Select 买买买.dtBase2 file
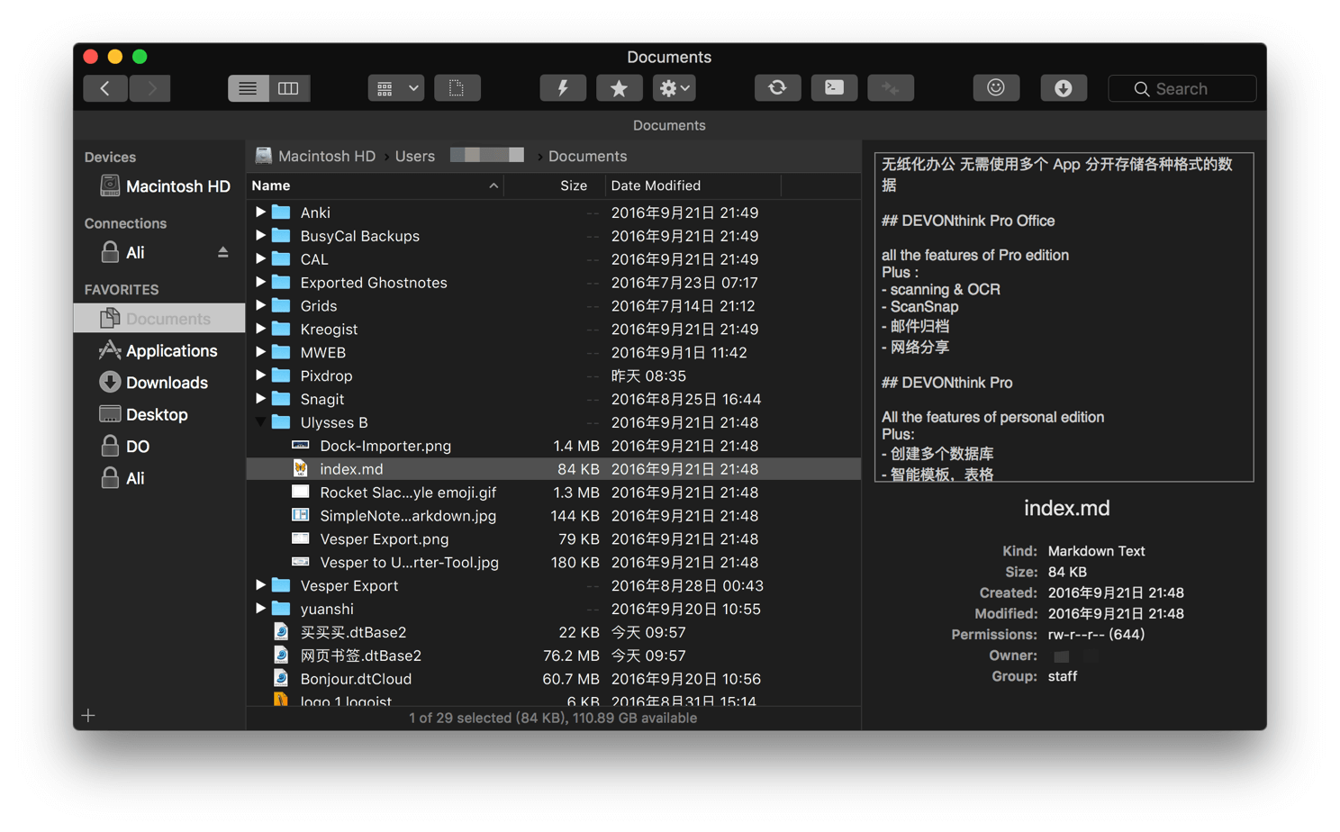Screen dimensions: 1340x832 [x=553, y=632]
